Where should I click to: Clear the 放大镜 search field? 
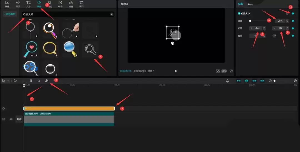pos(112,14)
